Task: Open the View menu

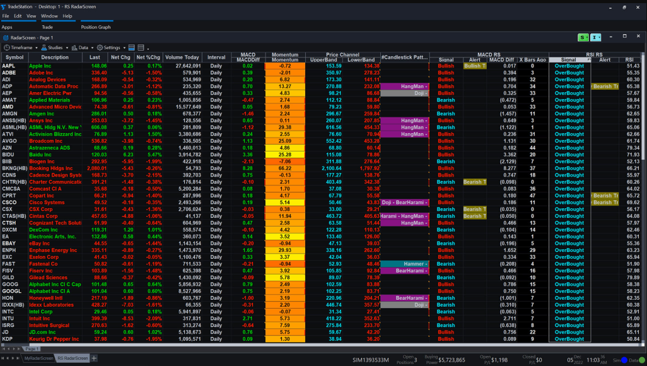Action: pos(32,16)
